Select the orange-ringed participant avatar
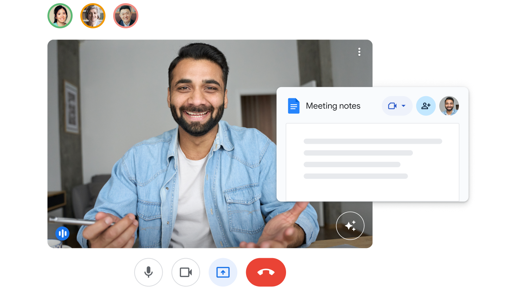Image resolution: width=516 pixels, height=290 pixels. coord(93,16)
